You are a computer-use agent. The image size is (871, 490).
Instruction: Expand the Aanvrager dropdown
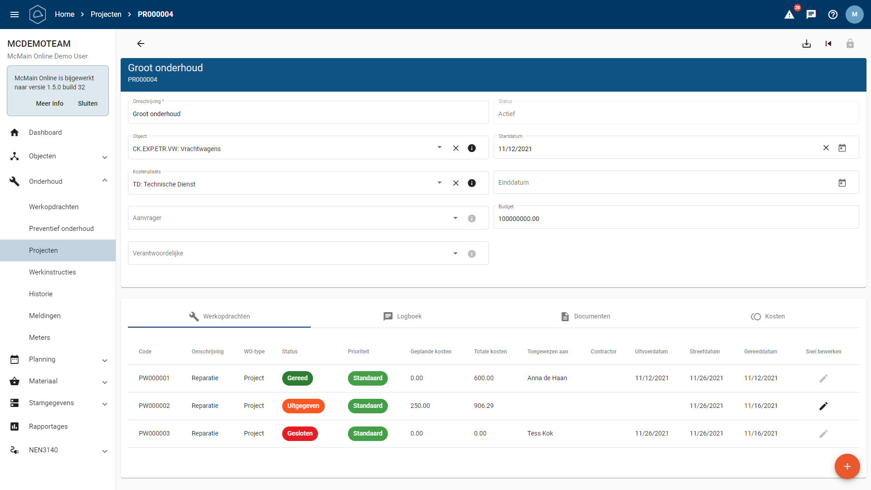455,218
